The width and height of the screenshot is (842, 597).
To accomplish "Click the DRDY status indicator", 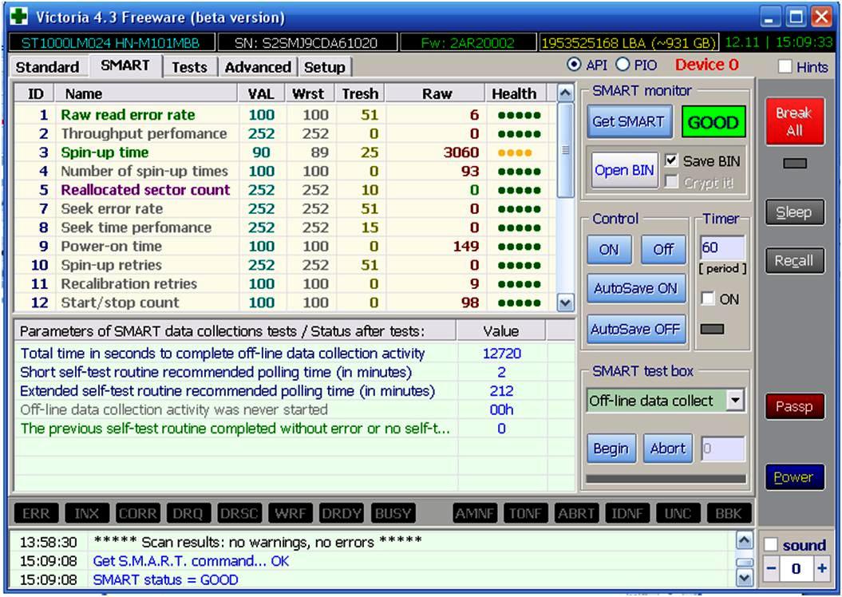I will pos(341,514).
